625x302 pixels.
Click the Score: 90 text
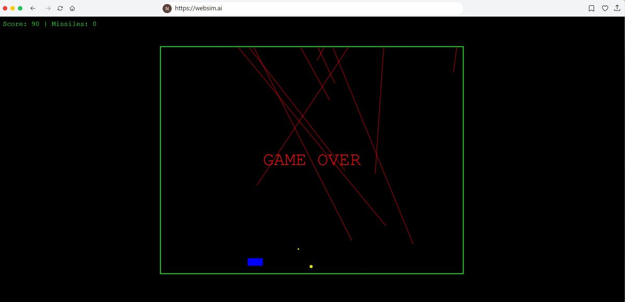coord(20,23)
